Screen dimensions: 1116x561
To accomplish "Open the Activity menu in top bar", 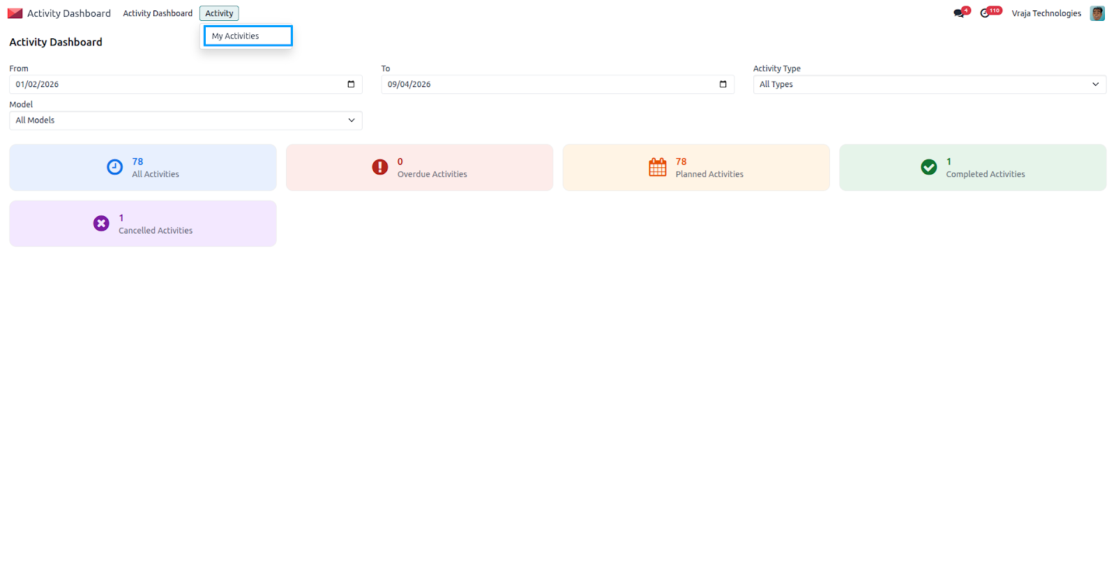I will (219, 13).
